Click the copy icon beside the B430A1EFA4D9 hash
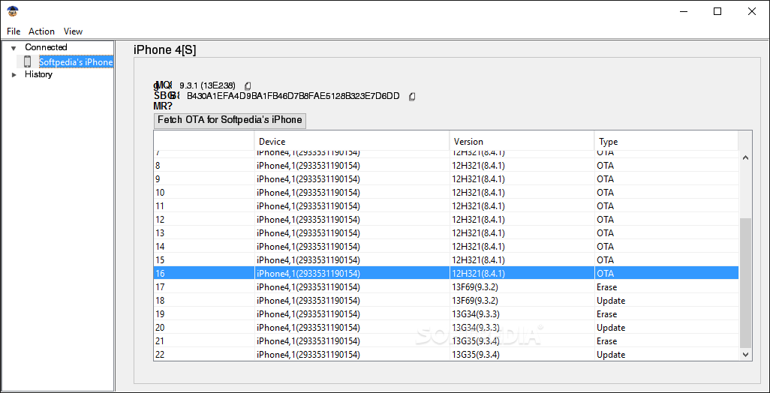 pos(411,97)
